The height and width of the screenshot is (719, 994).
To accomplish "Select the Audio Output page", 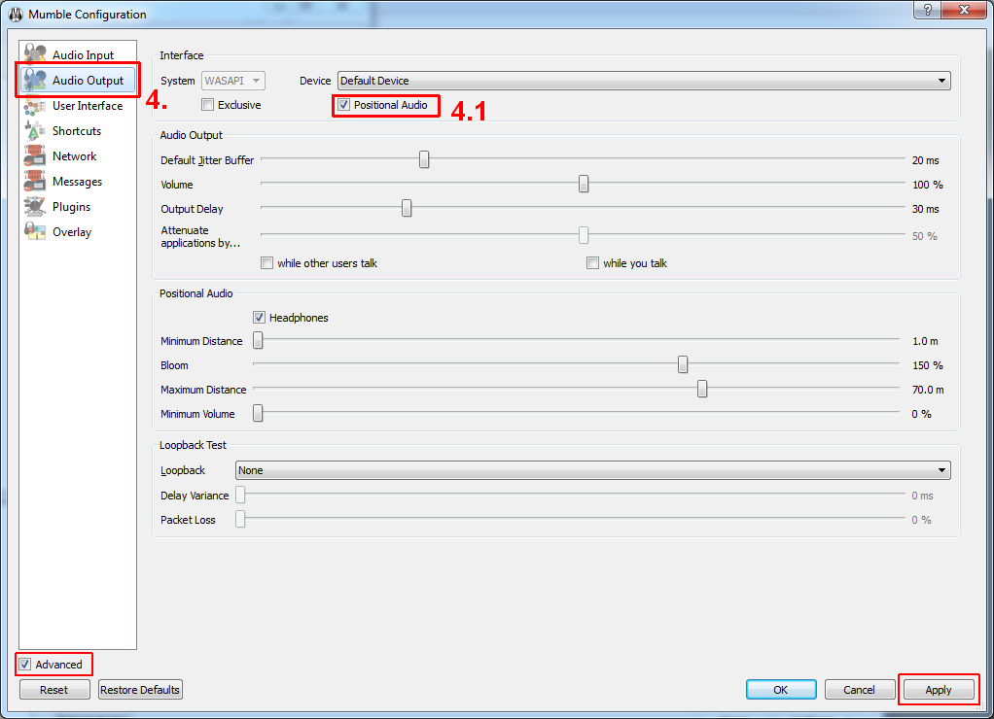I will click(78, 81).
